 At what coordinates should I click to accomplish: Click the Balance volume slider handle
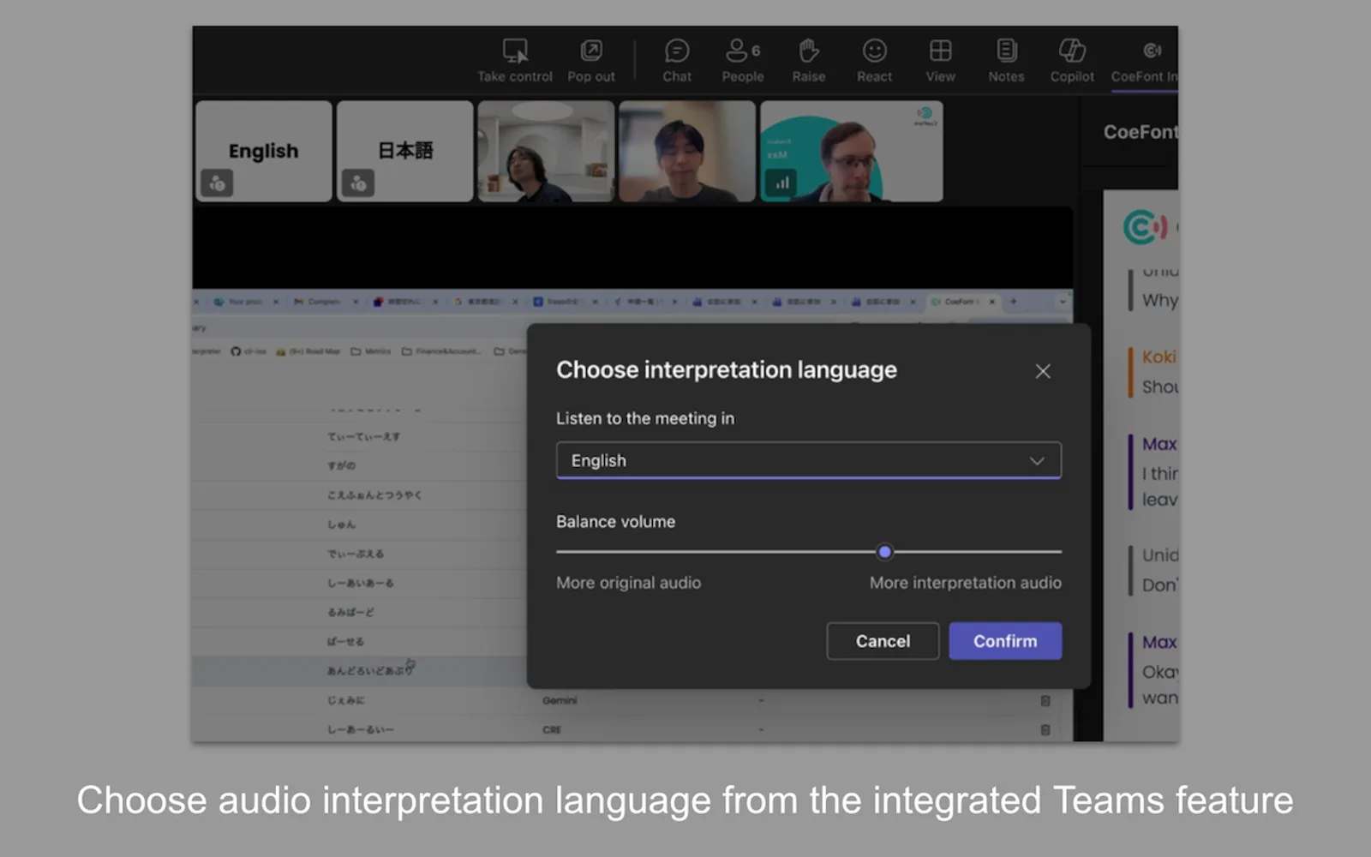(x=884, y=552)
